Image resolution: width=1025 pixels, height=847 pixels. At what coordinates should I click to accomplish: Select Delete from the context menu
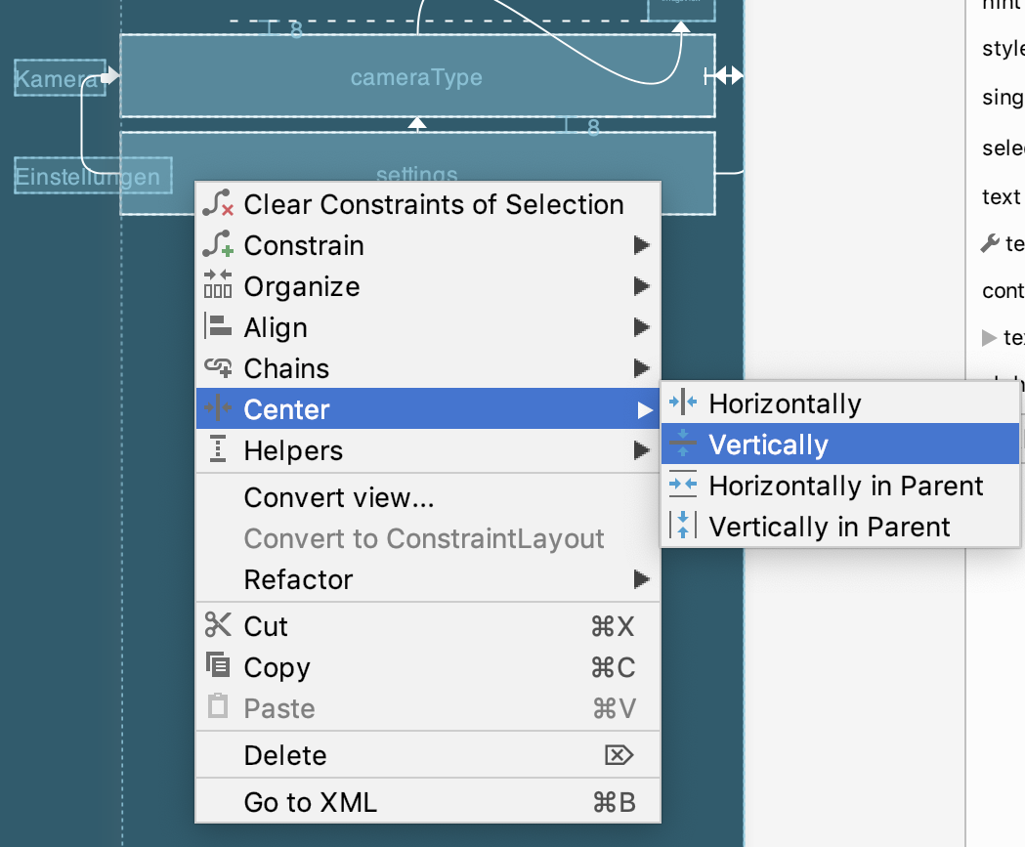tap(285, 755)
